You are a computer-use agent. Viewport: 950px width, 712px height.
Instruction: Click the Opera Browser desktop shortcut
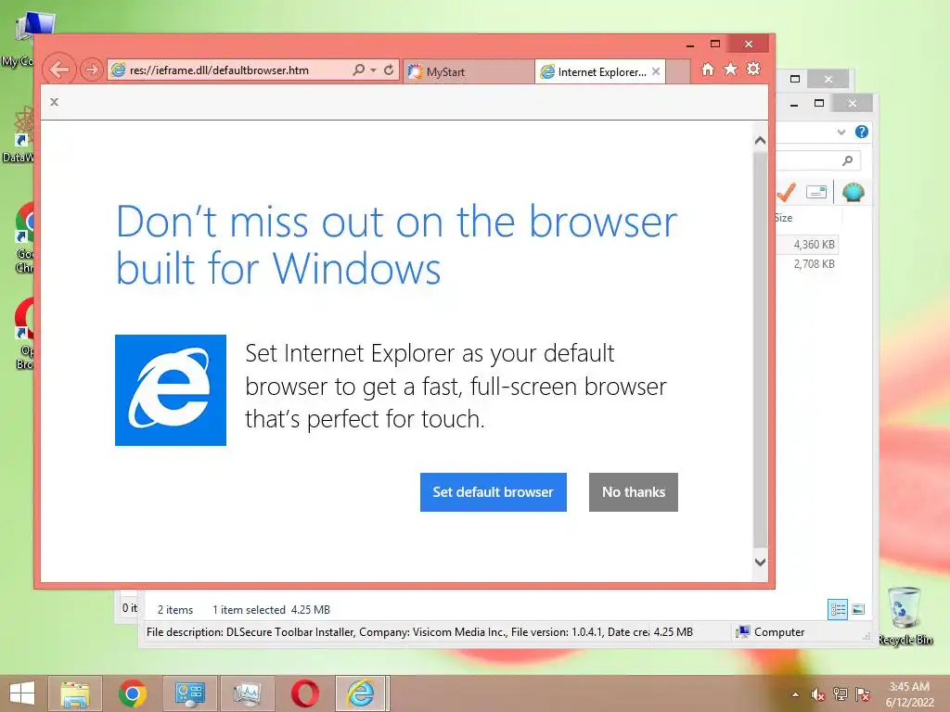(x=24, y=334)
